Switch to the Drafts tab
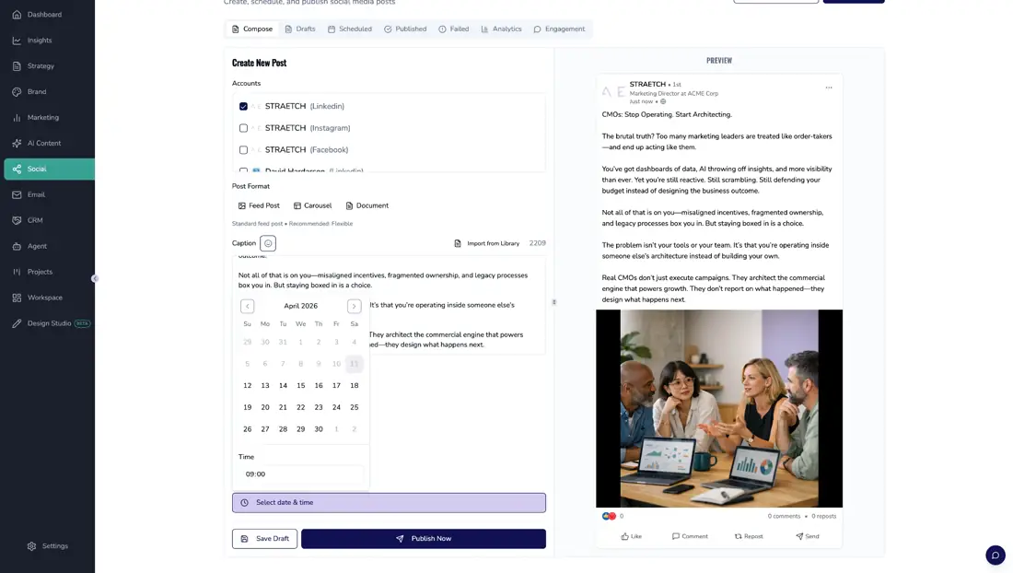Image resolution: width=1013 pixels, height=573 pixels. click(300, 29)
